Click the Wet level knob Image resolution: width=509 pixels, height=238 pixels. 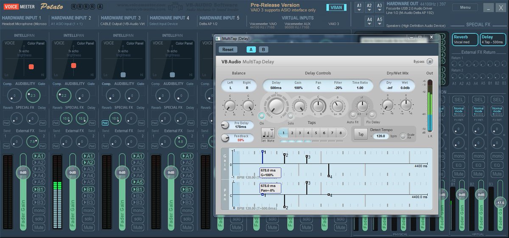[406, 105]
